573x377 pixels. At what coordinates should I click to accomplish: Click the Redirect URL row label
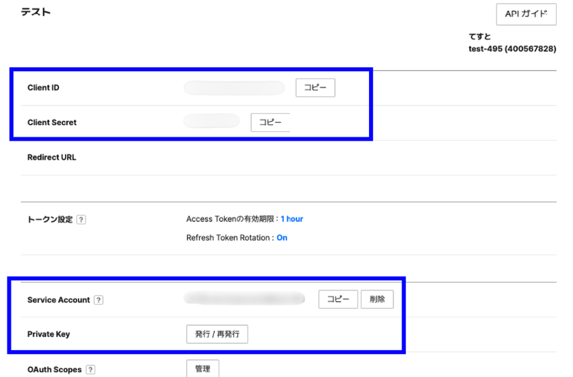click(x=51, y=157)
